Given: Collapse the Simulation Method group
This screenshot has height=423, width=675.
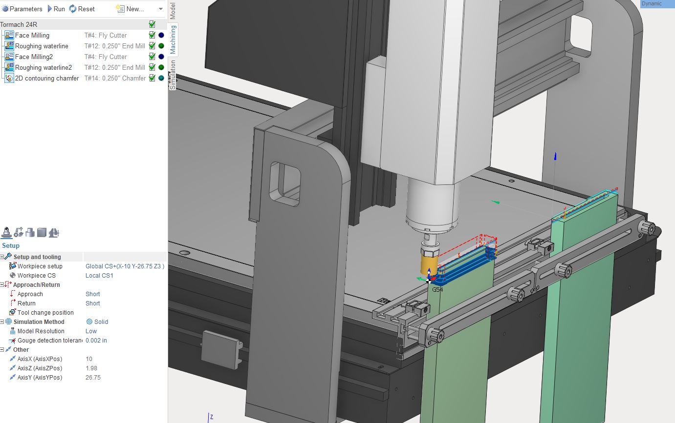Looking at the screenshot, I should (2, 322).
